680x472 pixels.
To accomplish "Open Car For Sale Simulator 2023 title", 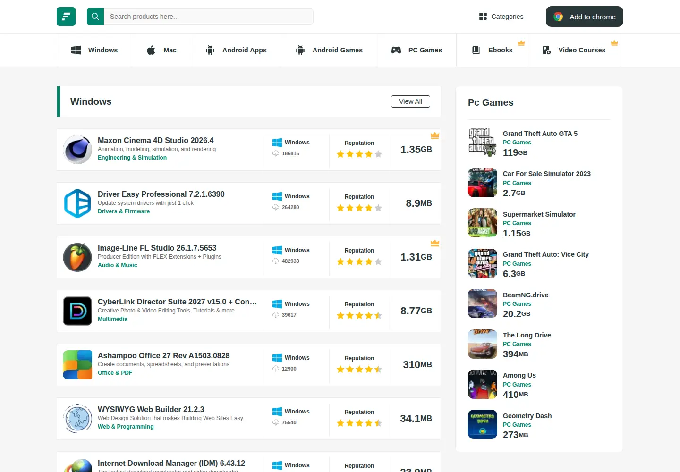I will coord(547,174).
